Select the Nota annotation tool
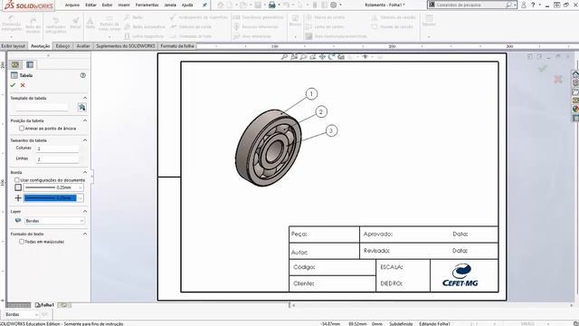 point(90,23)
